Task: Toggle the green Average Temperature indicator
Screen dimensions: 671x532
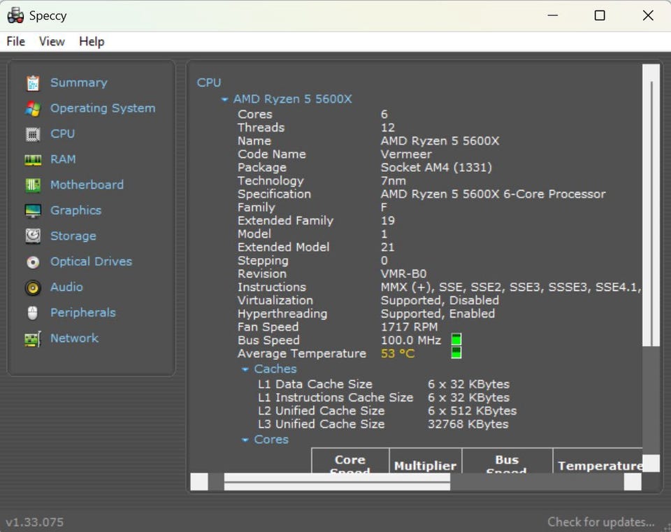Action: [456, 353]
